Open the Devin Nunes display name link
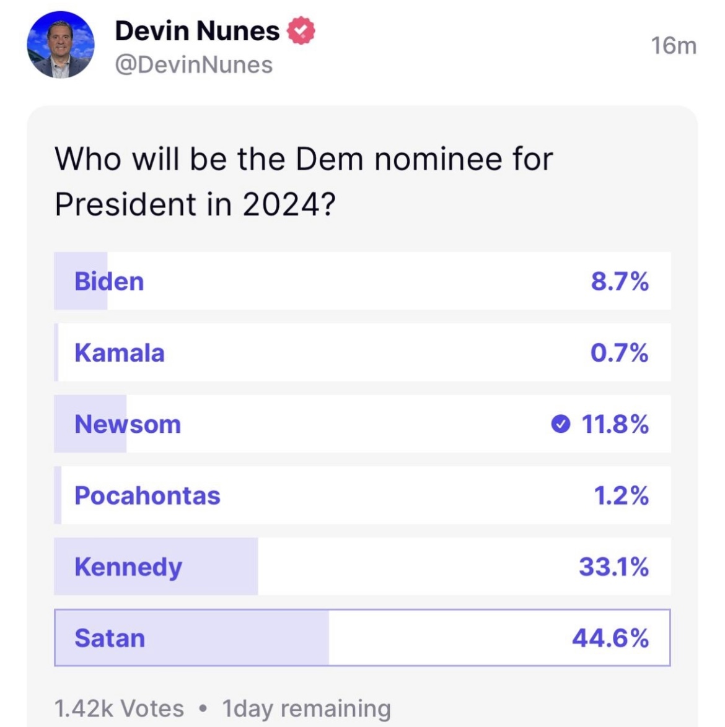This screenshot has width=725, height=727. (x=197, y=31)
